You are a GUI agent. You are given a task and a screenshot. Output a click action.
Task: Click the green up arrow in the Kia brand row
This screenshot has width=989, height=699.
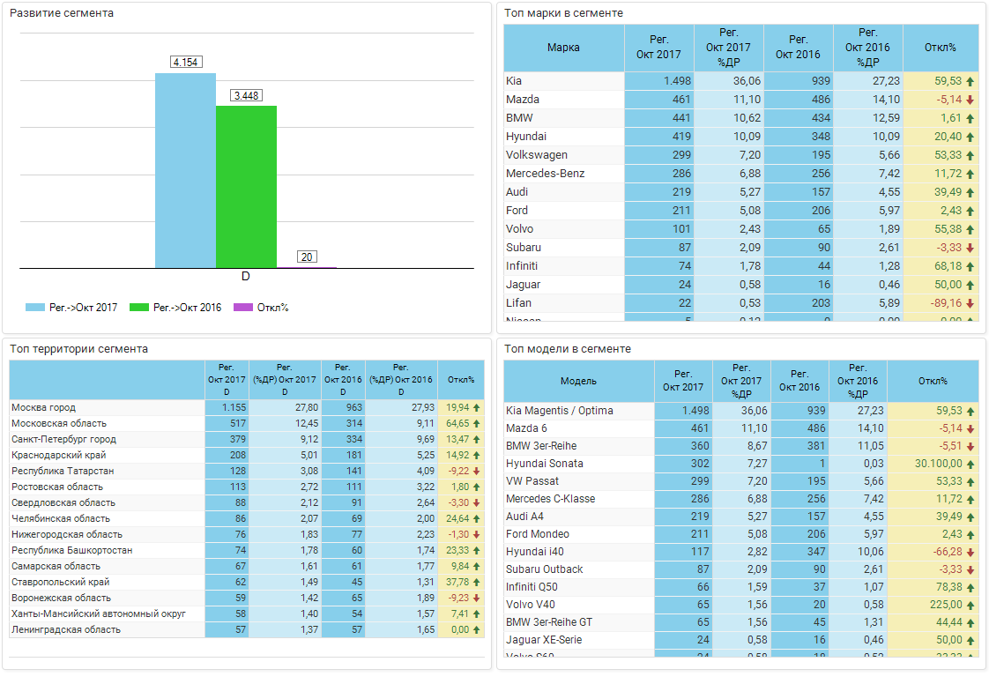click(x=970, y=81)
